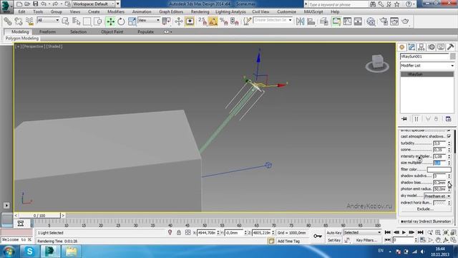458x258 pixels.
Task: Toggle Spinner Snap icon
Action: pyautogui.click(x=235, y=21)
